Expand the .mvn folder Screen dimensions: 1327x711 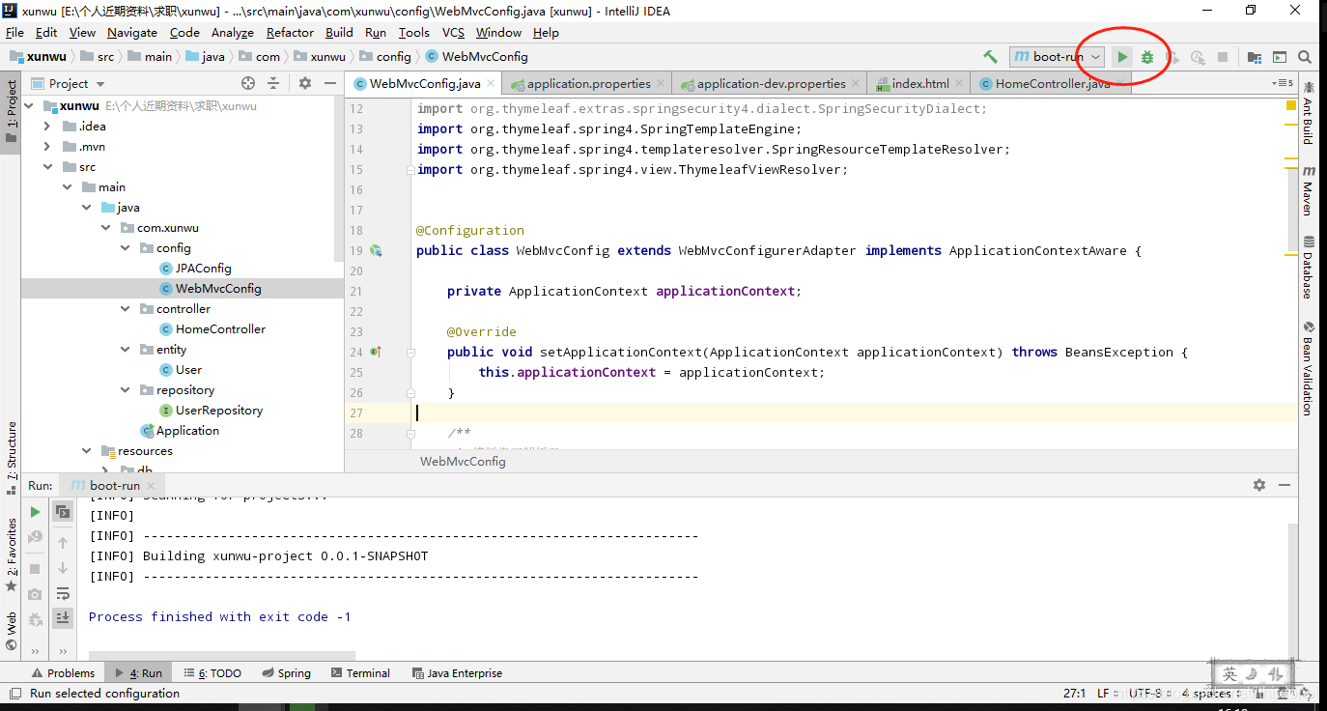(47, 146)
